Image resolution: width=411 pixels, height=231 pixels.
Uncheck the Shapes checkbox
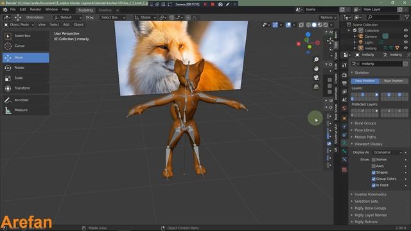click(374, 173)
